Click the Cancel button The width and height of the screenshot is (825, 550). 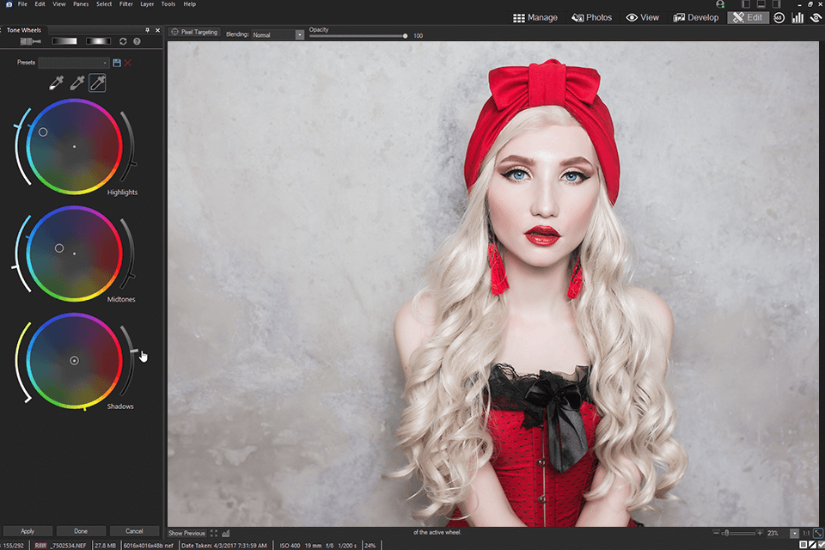(134, 531)
